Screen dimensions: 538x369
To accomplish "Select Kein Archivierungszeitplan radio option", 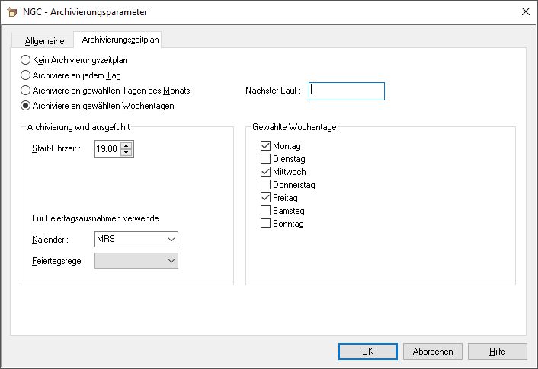I will [26, 60].
